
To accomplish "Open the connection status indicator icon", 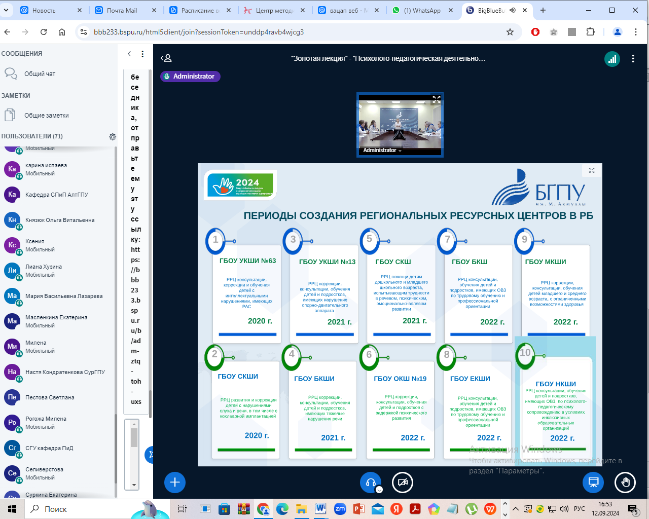I will pos(612,59).
